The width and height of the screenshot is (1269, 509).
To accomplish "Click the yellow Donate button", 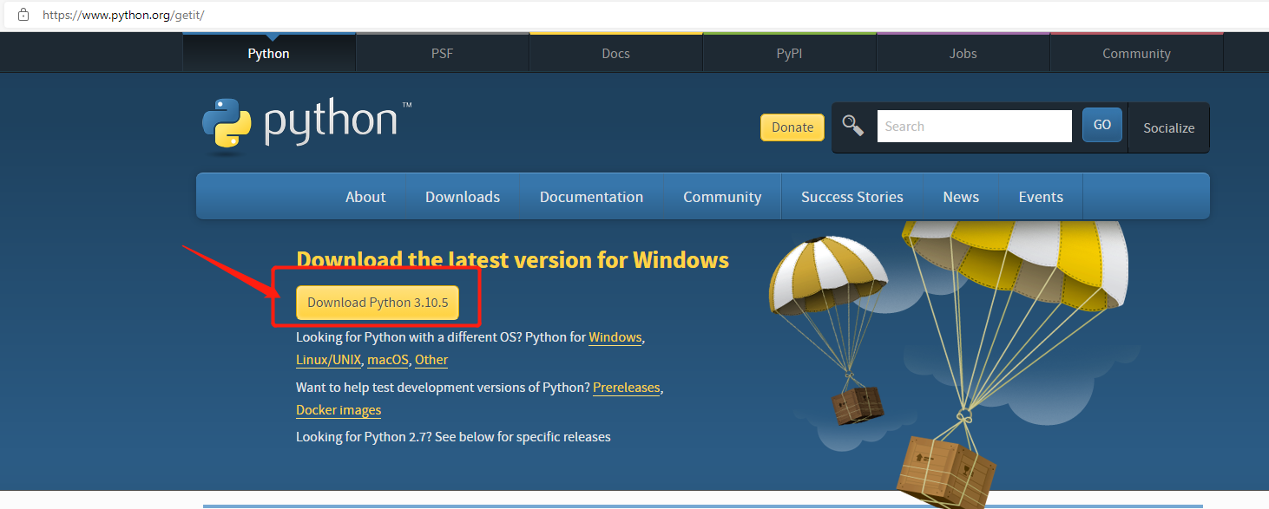I will point(792,127).
